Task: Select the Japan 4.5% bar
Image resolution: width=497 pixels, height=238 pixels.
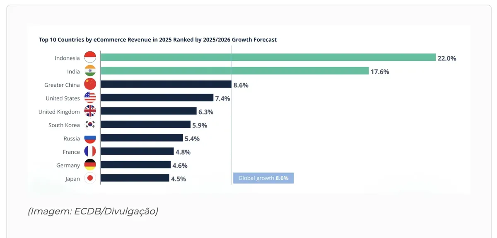Action: 135,178
